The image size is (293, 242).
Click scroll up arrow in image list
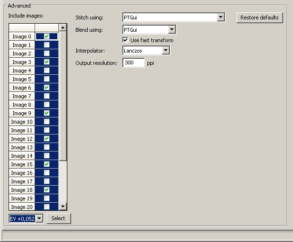[x=63, y=27]
